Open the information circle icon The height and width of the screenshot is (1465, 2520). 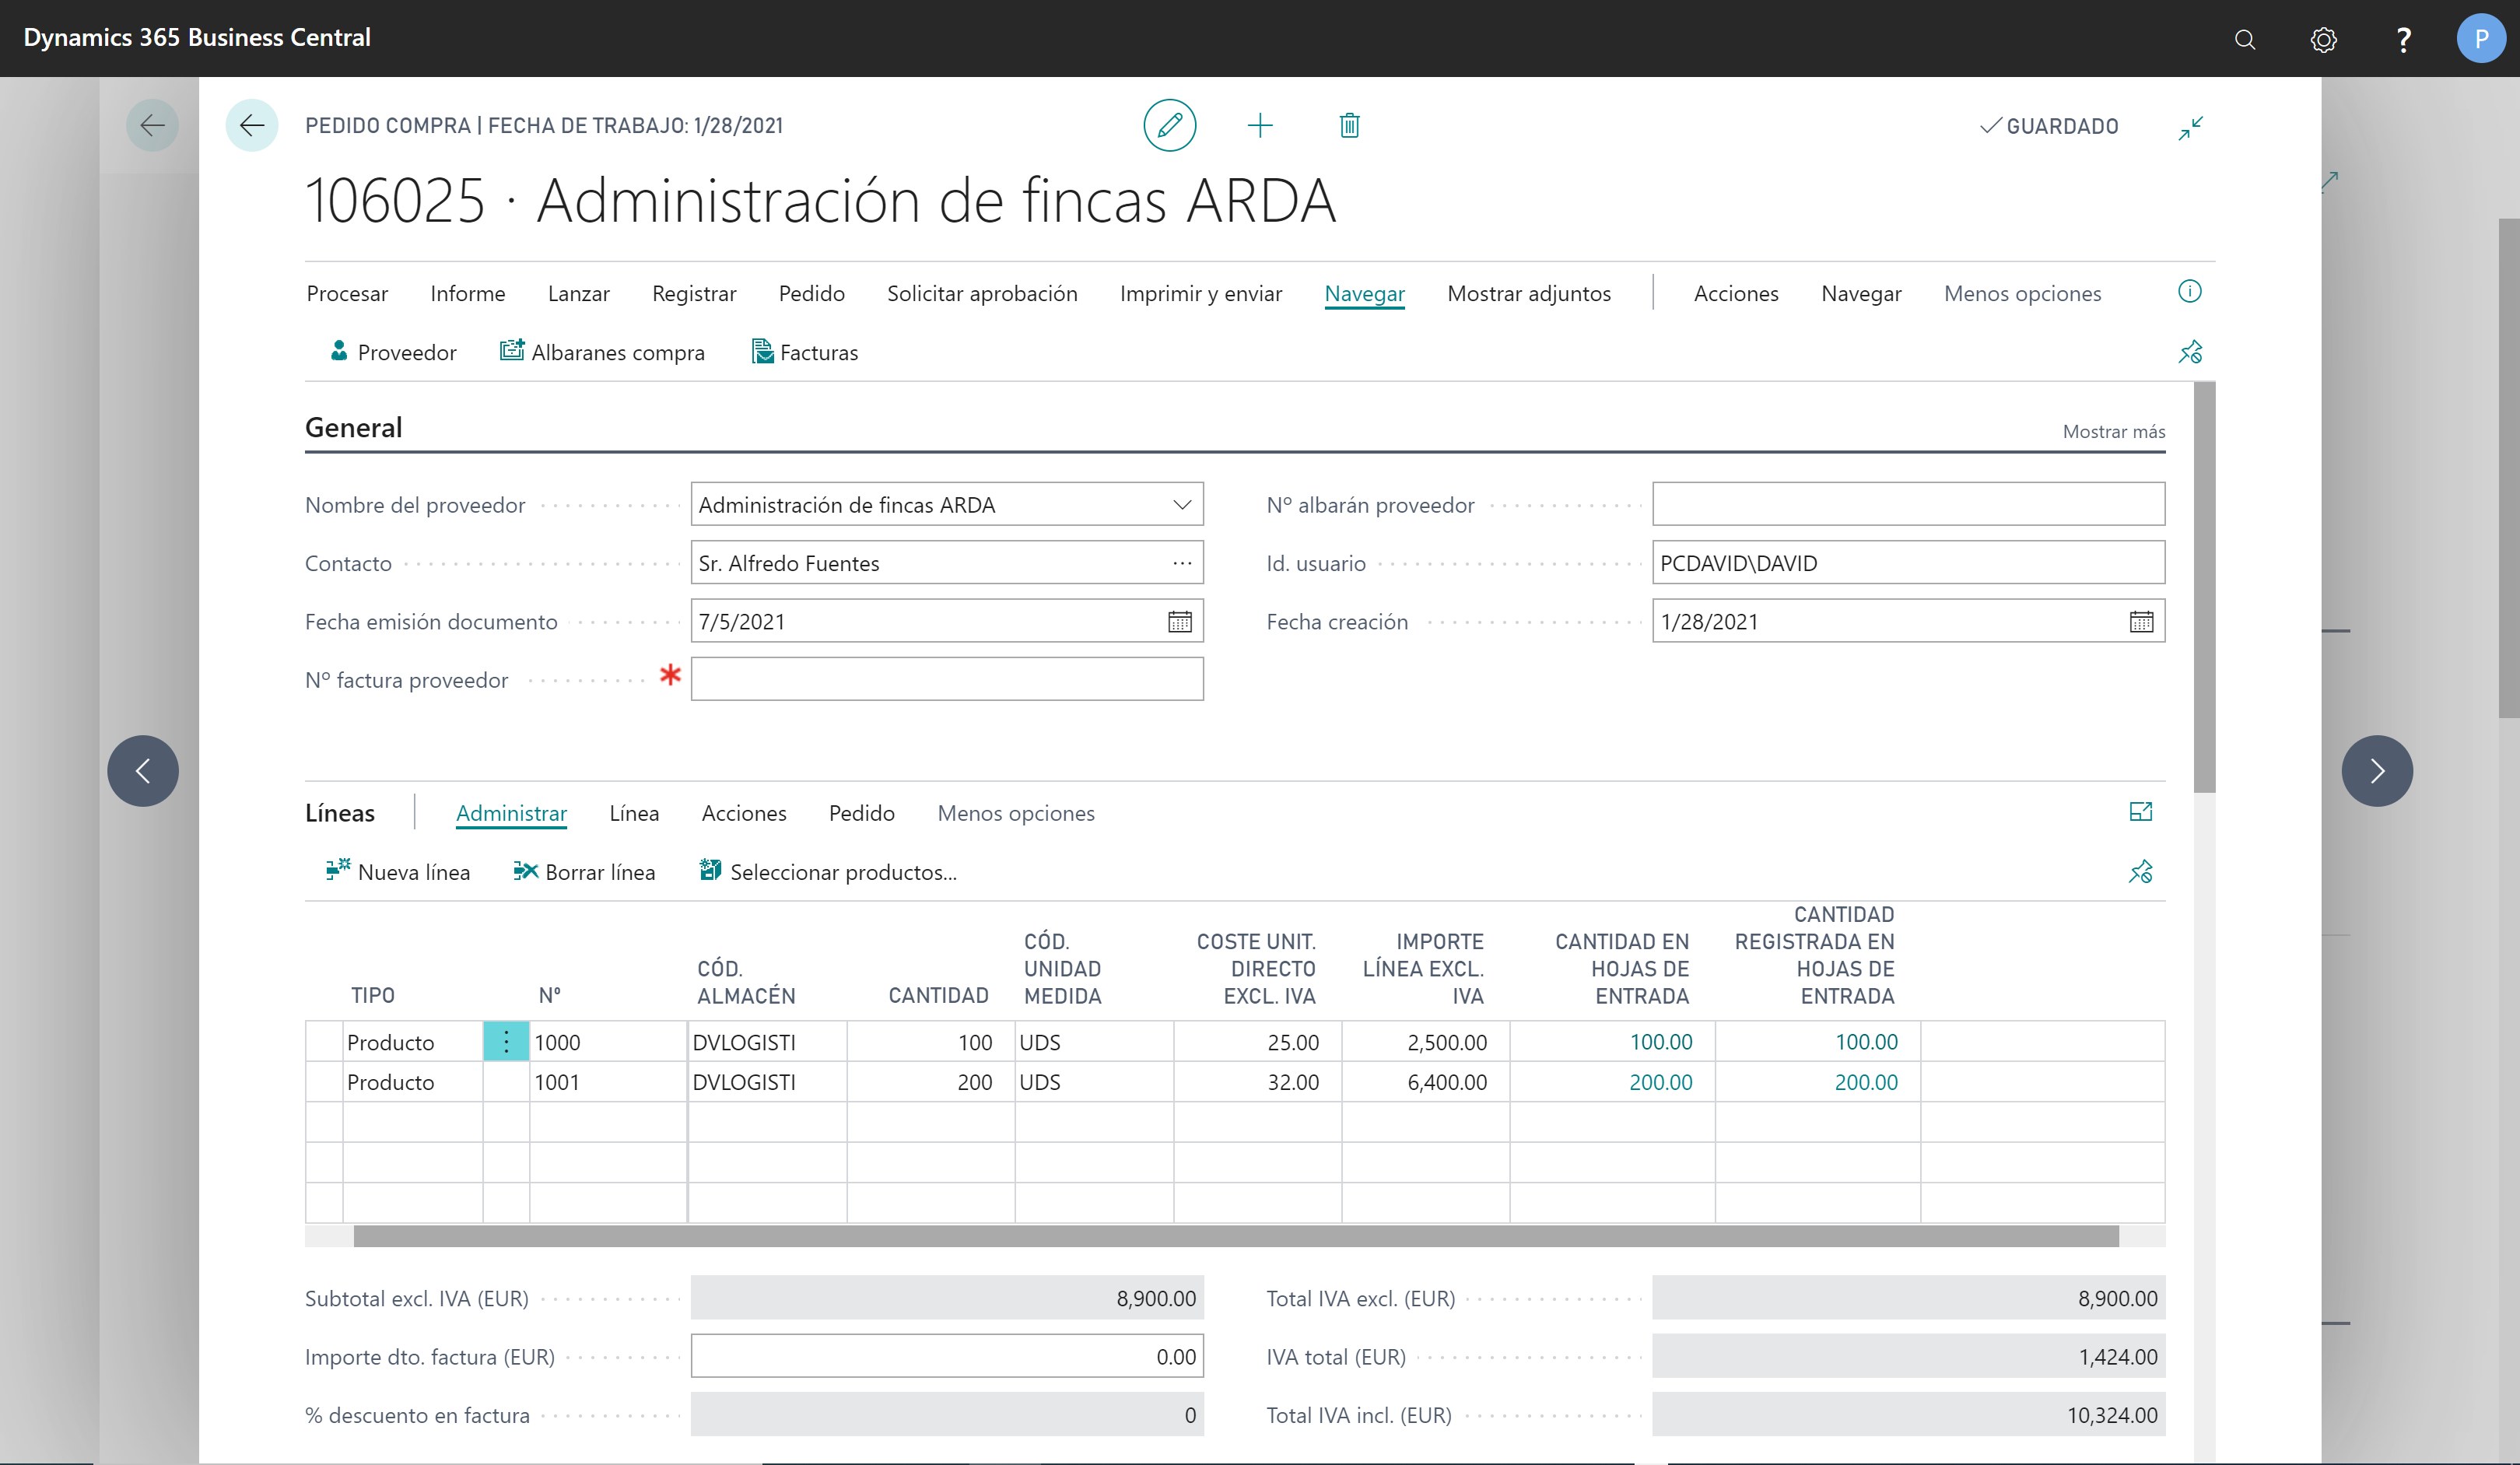pyautogui.click(x=2189, y=291)
